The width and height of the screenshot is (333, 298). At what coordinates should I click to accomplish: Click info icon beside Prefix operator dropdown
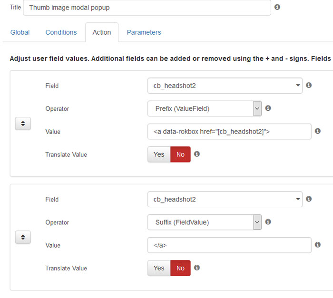pos(268,108)
